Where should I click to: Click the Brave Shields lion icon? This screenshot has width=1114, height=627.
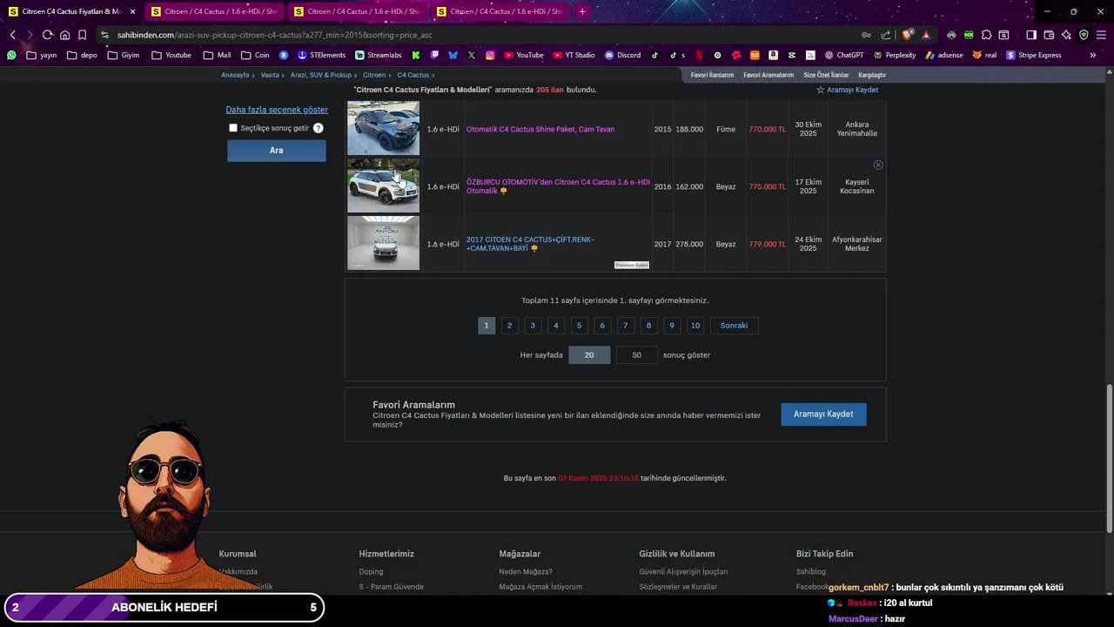pyautogui.click(x=908, y=35)
